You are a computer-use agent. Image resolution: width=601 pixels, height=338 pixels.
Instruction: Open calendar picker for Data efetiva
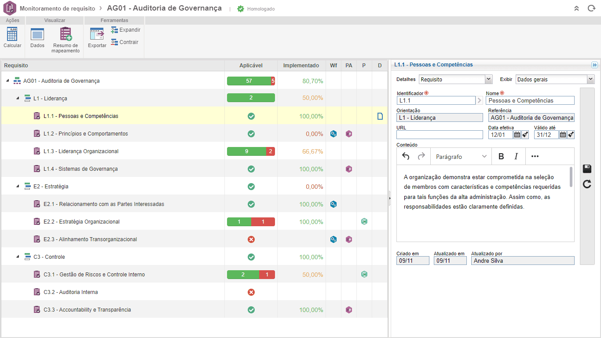(517, 135)
